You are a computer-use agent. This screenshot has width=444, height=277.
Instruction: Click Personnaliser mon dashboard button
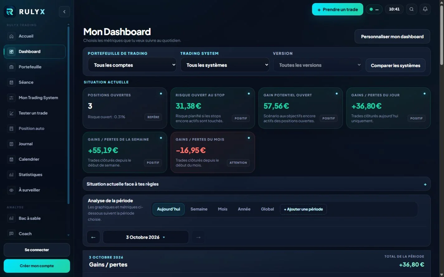(392, 36)
